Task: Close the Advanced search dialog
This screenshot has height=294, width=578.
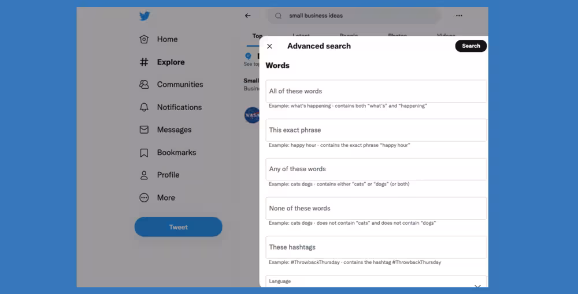Action: click(269, 46)
